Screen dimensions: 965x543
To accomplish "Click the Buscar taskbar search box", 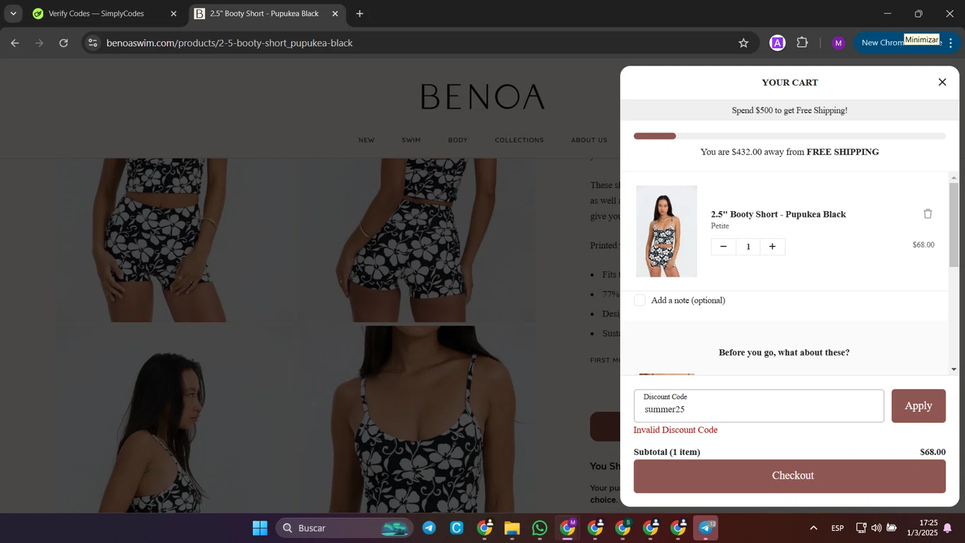I will (x=345, y=528).
